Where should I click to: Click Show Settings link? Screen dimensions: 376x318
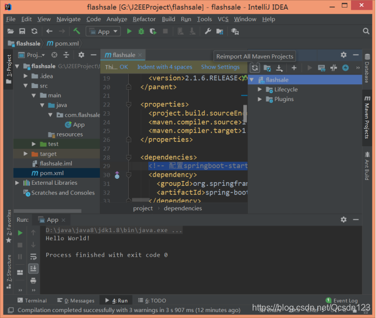point(220,67)
